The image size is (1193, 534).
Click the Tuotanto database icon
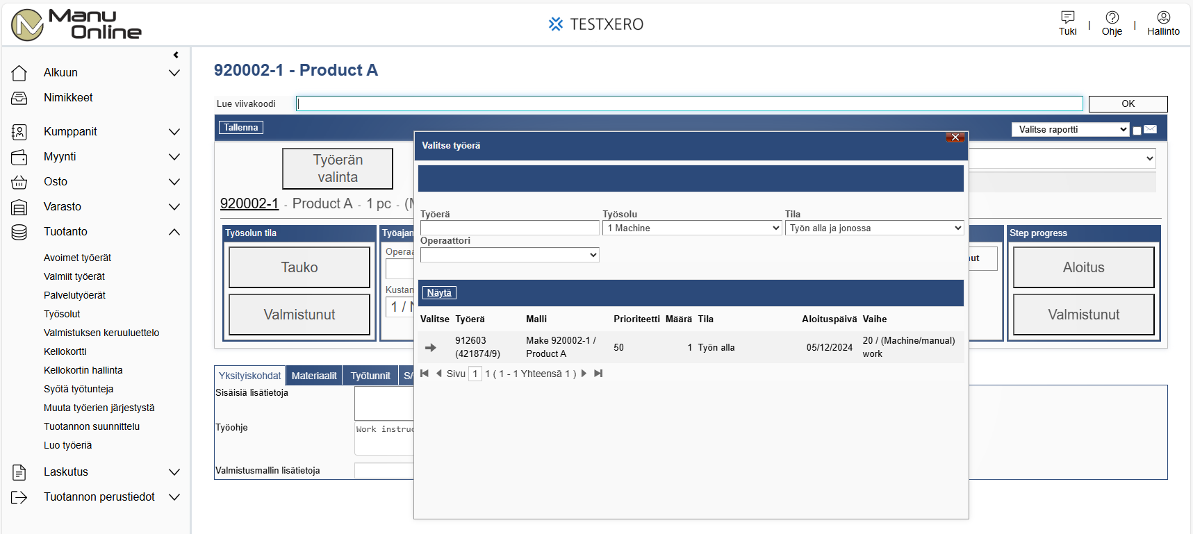tap(19, 232)
